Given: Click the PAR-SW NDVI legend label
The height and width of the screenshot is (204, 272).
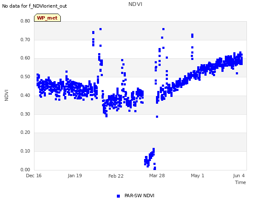Looking at the screenshot, I should coord(139,195).
